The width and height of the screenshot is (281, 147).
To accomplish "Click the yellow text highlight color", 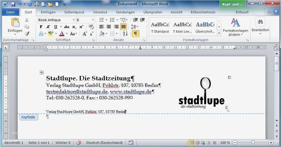I will click(51, 34).
